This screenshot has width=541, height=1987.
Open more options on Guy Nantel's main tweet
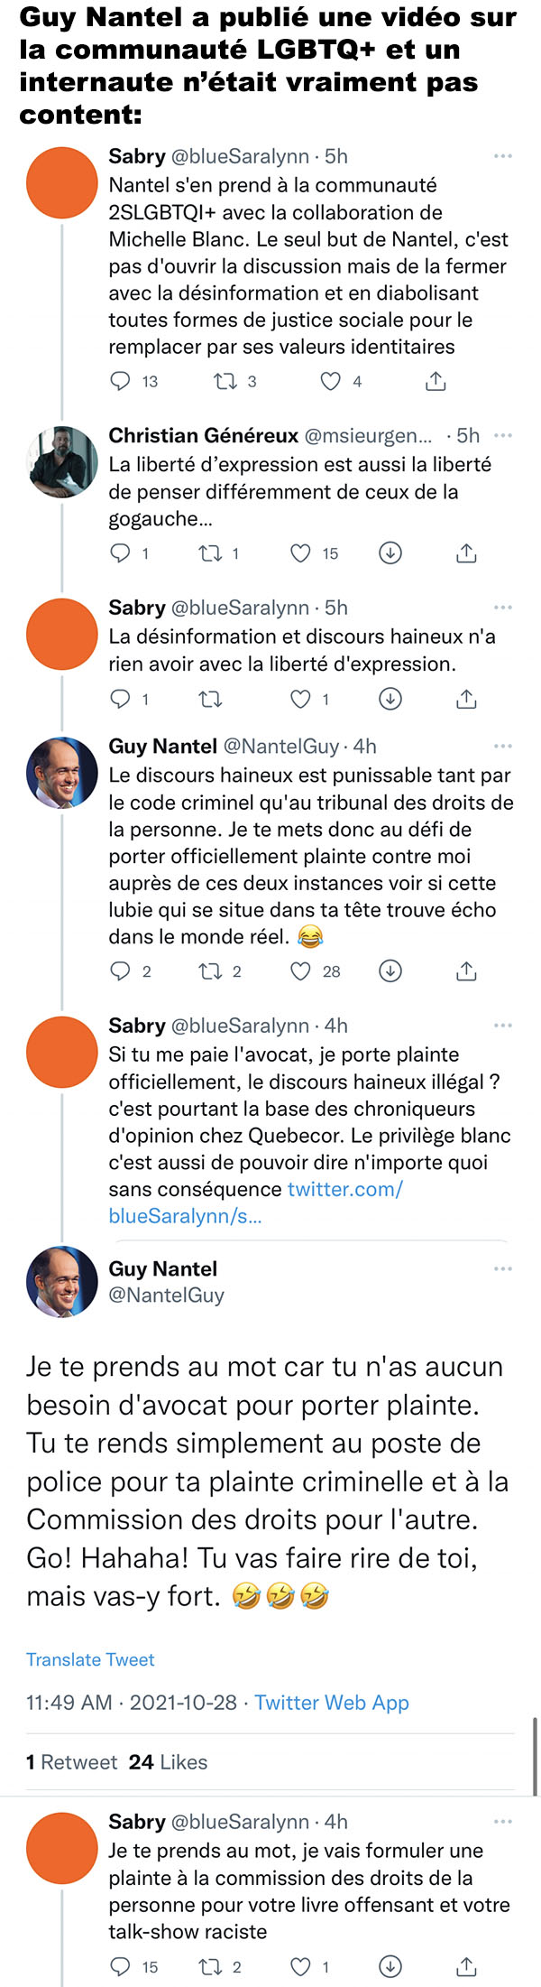tap(503, 1268)
